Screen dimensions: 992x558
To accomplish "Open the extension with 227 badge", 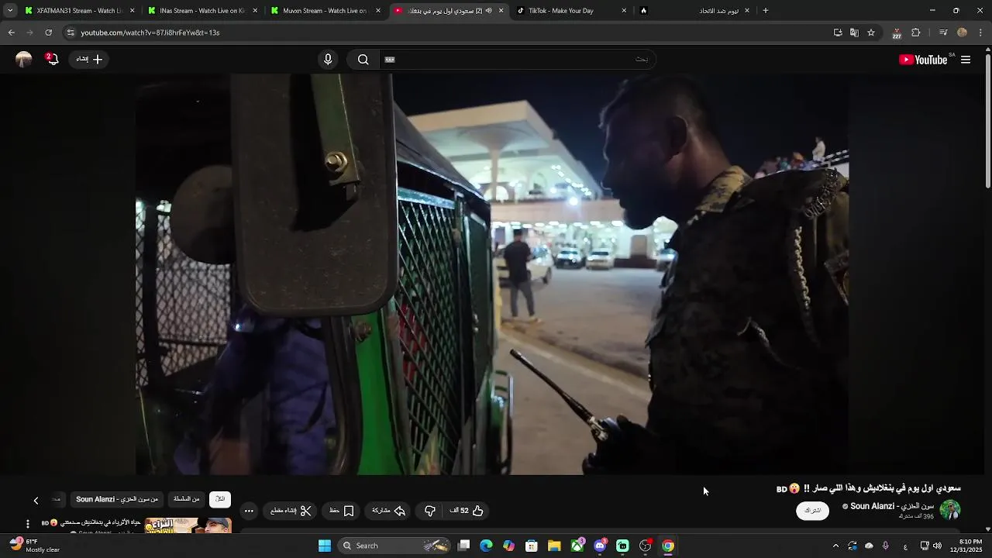I will (x=897, y=33).
